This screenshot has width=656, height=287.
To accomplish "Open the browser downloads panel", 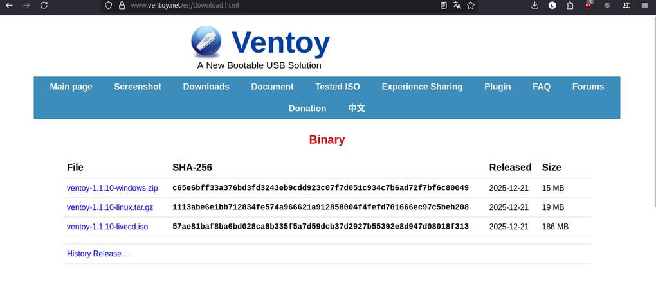I will 534,5.
